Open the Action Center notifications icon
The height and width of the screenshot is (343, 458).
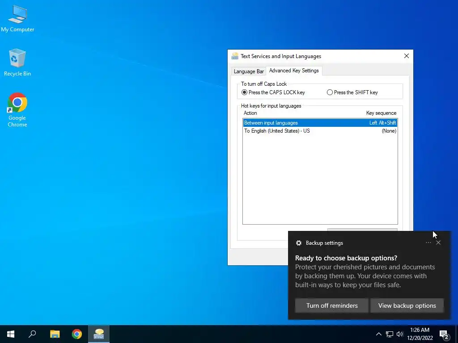click(444, 335)
